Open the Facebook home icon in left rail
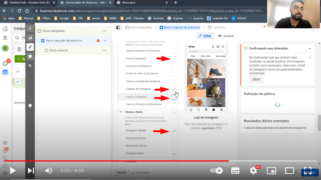Viewport: 321px width, 180px height. pos(5,29)
